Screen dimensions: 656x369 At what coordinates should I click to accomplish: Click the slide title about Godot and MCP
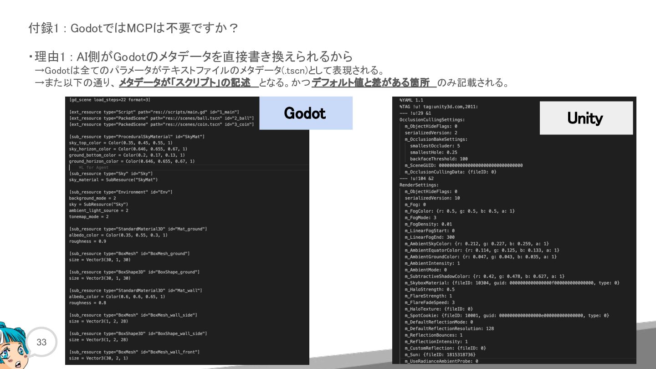click(133, 28)
